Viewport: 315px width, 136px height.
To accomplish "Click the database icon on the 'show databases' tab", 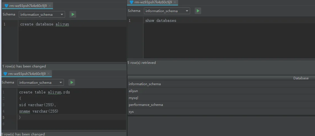I will 131,2.
